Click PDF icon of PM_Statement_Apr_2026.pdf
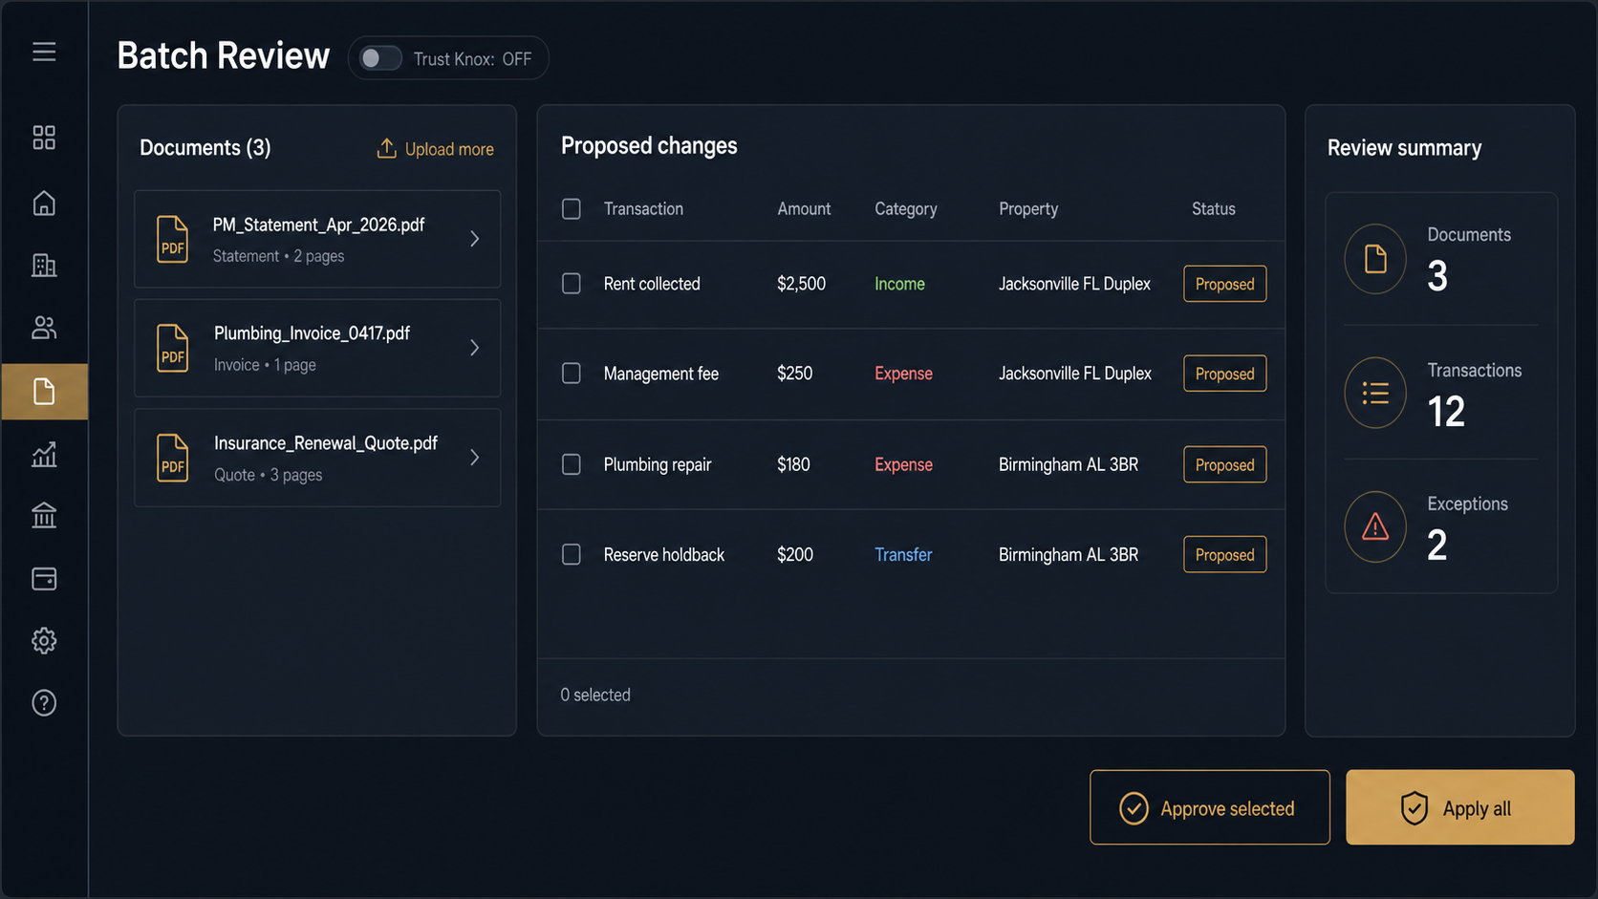Image resolution: width=1598 pixels, height=899 pixels. (x=172, y=239)
